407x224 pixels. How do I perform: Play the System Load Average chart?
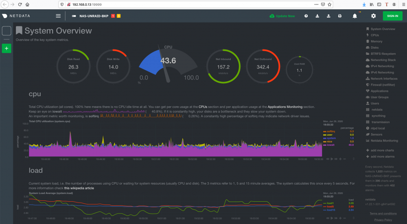332,218
